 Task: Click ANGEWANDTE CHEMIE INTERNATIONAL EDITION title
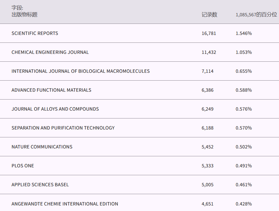[x=65, y=204]
